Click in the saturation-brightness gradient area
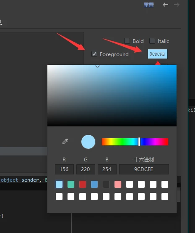This screenshot has width=195, height=233. pyautogui.click(x=112, y=96)
